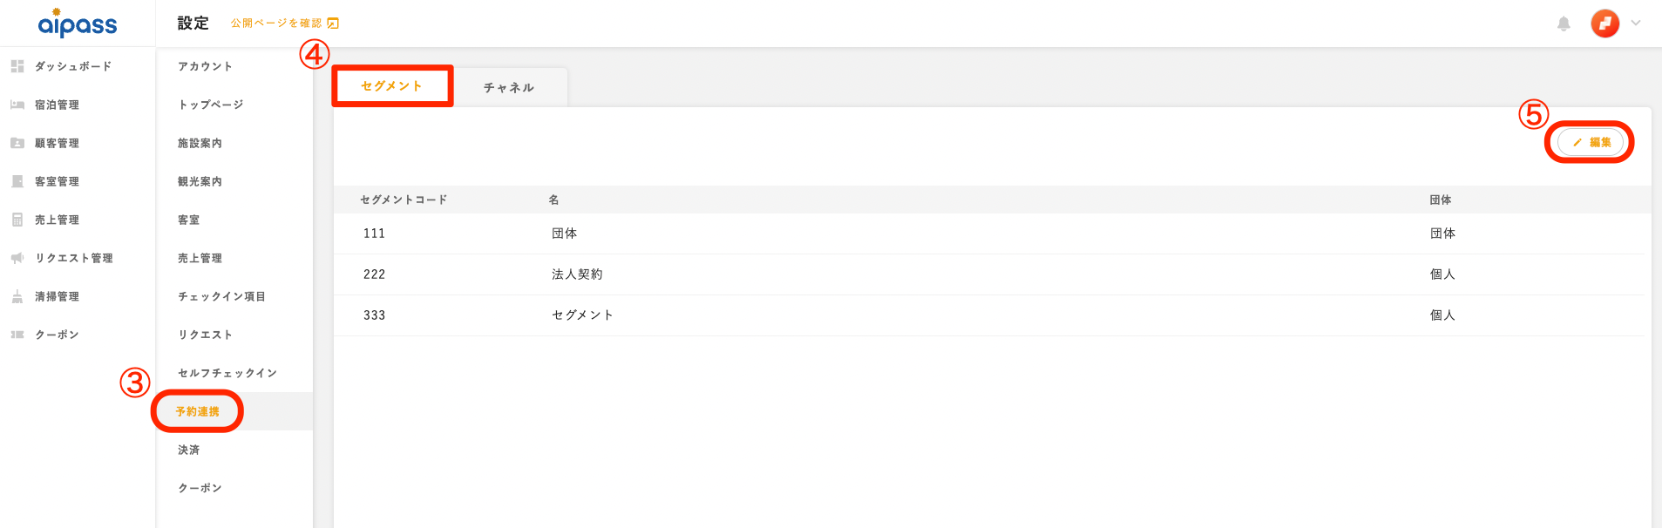
Task: Open the 公開ページを確認 link
Action: click(284, 24)
